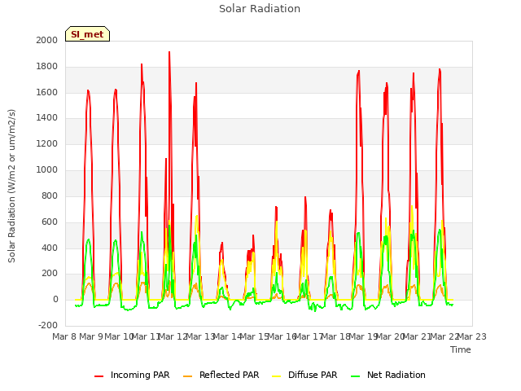Select the Incoming PAR legend entry

pyautogui.click(x=132, y=375)
